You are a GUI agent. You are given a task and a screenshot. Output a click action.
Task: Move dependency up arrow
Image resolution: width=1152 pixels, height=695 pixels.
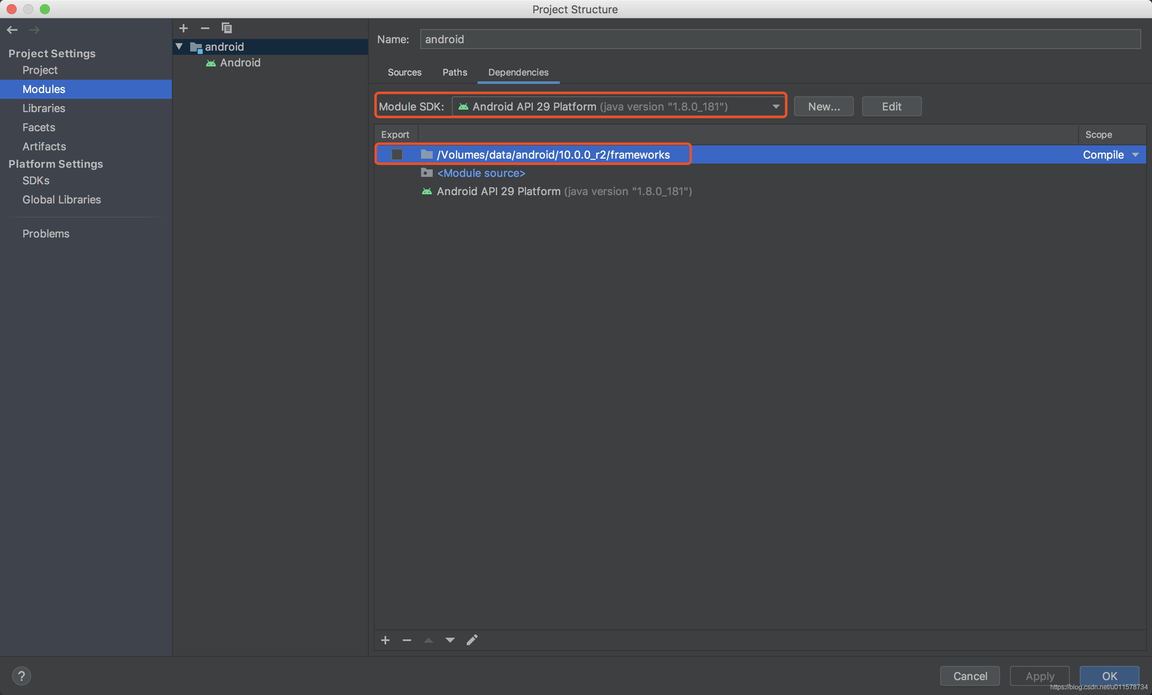point(428,640)
